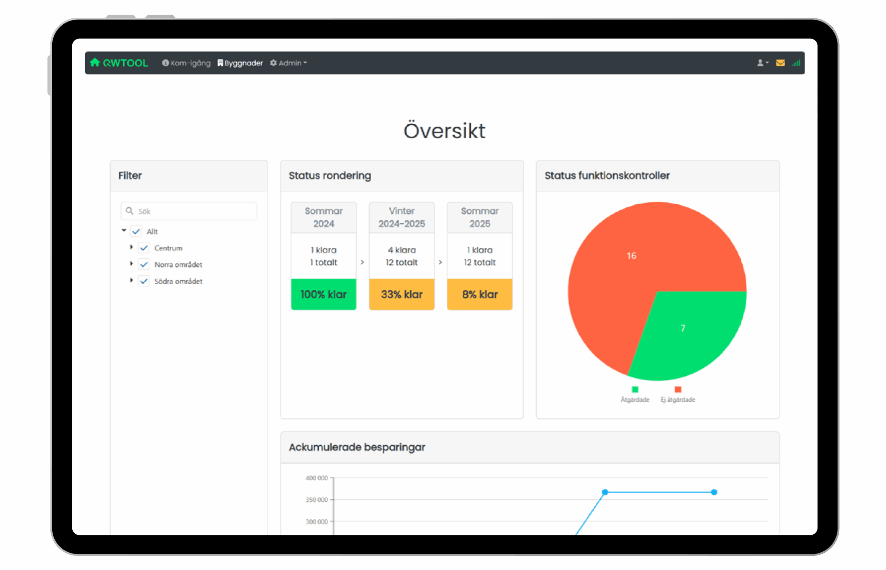Screen dimensions: 886x570
Task: Toggle the green Åtgärdade legend swatch
Action: [x=635, y=389]
